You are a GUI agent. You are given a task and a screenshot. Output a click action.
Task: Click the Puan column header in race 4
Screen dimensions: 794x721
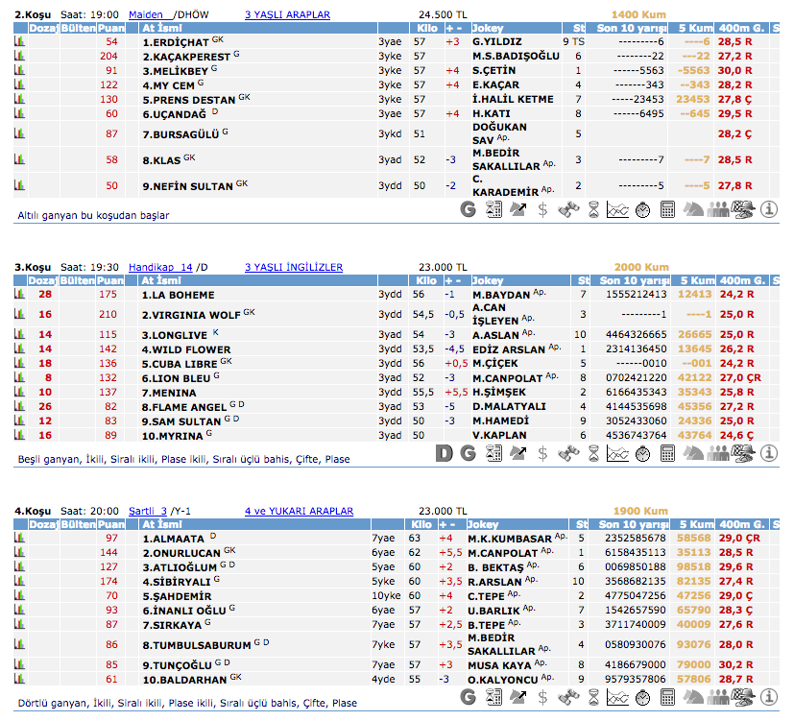(111, 525)
